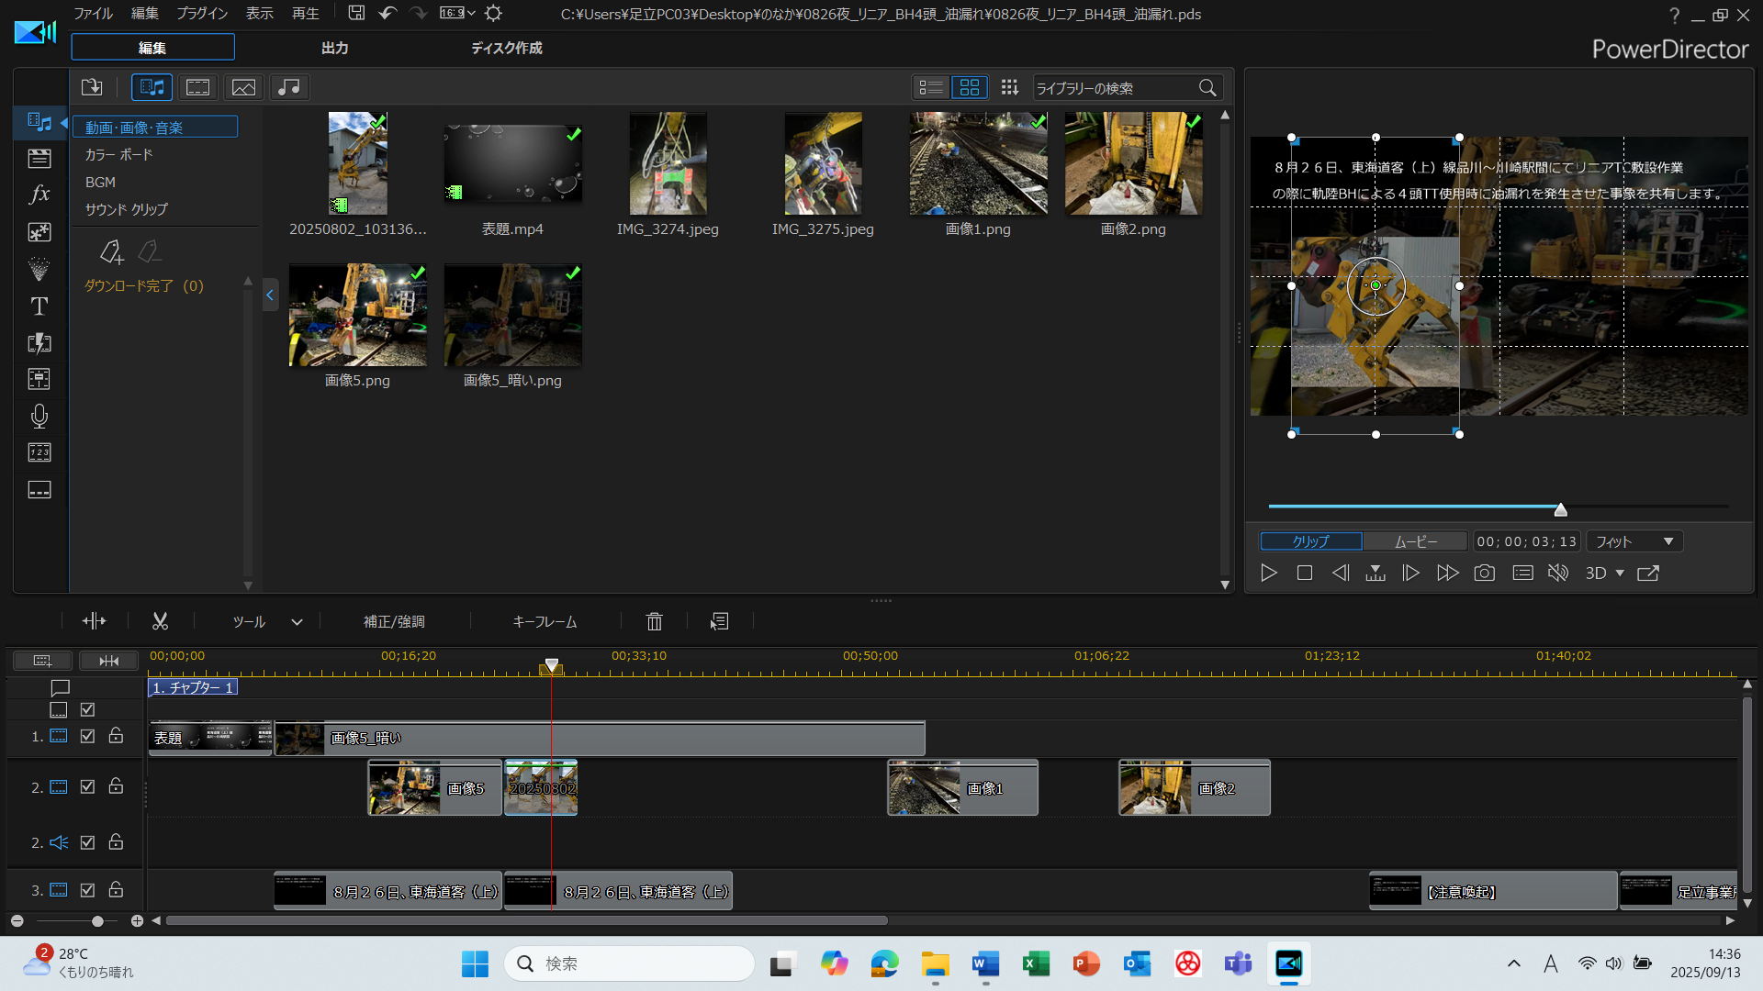Screen dimensions: 1763x991
Task: Toggle track 1 video enable checkbox
Action: point(87,736)
